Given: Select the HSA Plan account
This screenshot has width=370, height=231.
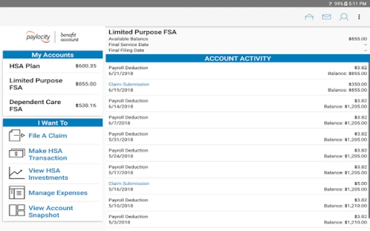Looking at the screenshot, I should [53, 66].
